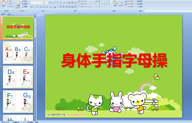The width and height of the screenshot is (192, 123).
Task: Decrease font size with shrink font icon
Action: (x=53, y=2)
